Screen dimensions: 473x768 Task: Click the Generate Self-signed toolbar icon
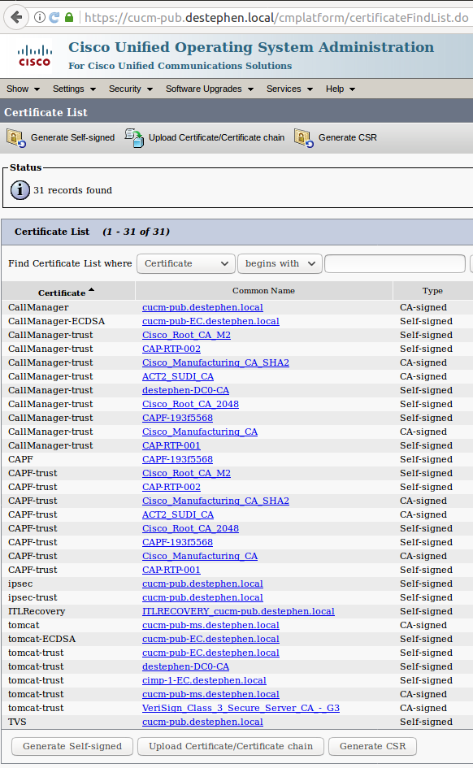point(16,137)
